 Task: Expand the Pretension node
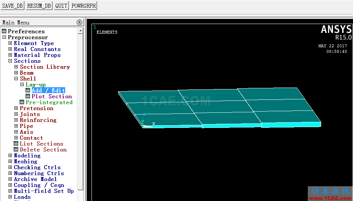(16, 108)
